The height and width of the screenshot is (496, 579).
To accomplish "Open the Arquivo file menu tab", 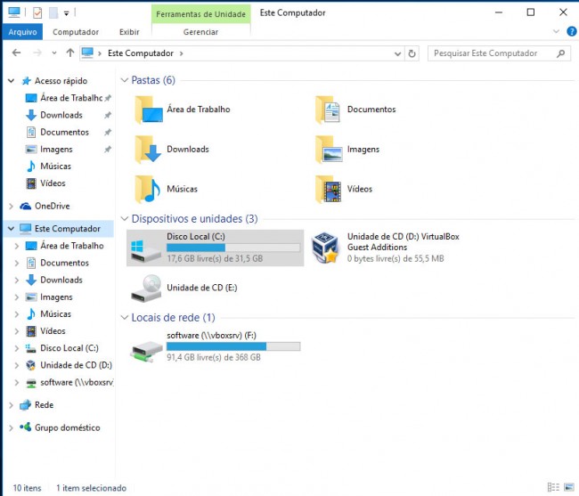I will pos(22,32).
